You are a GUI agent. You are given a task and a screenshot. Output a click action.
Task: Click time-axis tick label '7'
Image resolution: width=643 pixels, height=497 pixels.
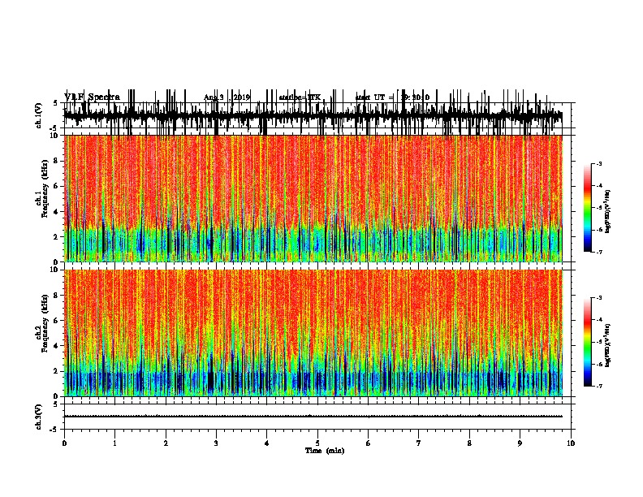coord(419,443)
